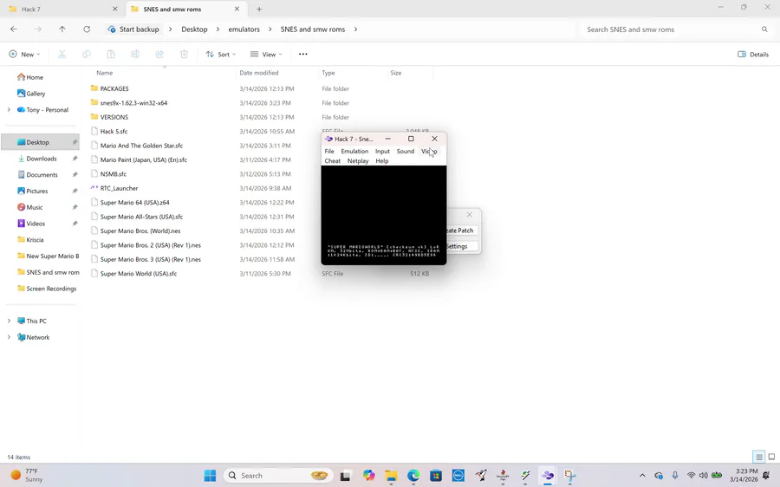This screenshot has width=780, height=487.
Task: Open the Dell app from the taskbar
Action: point(458,476)
